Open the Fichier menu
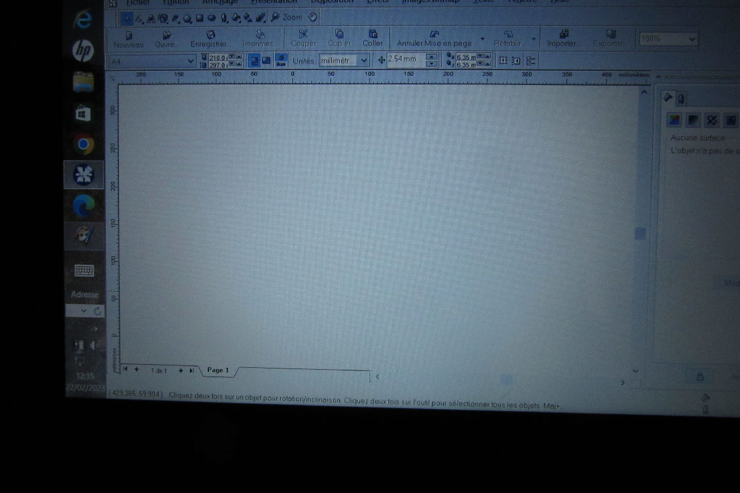Image resolution: width=740 pixels, height=493 pixels. pyautogui.click(x=138, y=2)
